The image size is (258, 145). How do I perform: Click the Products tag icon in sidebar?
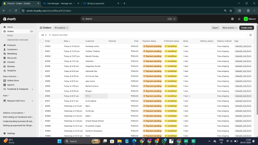[5, 45]
